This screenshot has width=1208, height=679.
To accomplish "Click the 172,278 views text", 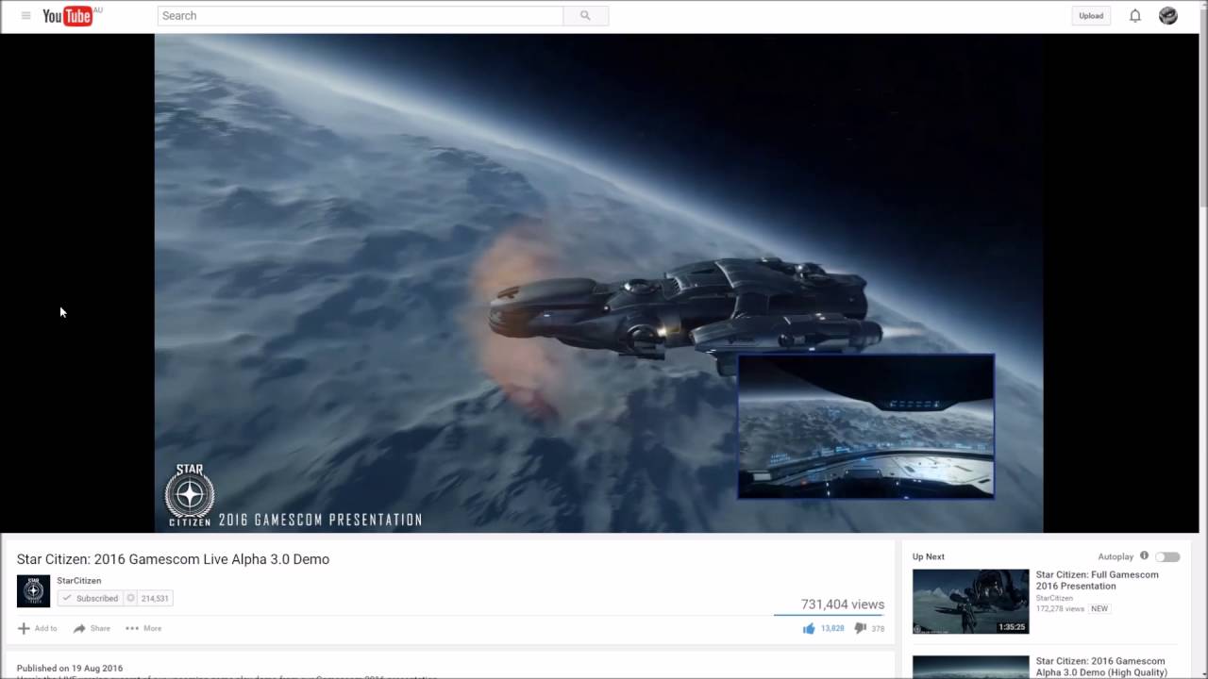I will (x=1061, y=609).
